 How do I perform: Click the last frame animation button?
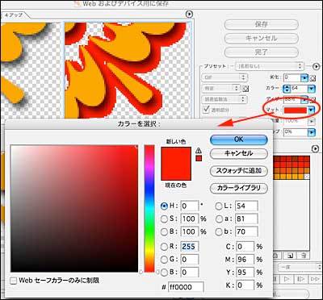pos(315,279)
